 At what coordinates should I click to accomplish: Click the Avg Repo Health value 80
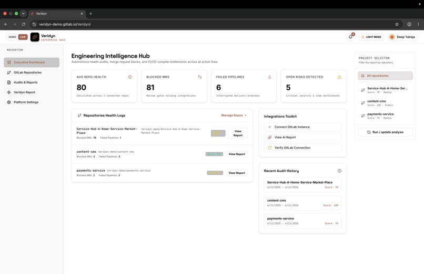81,87
